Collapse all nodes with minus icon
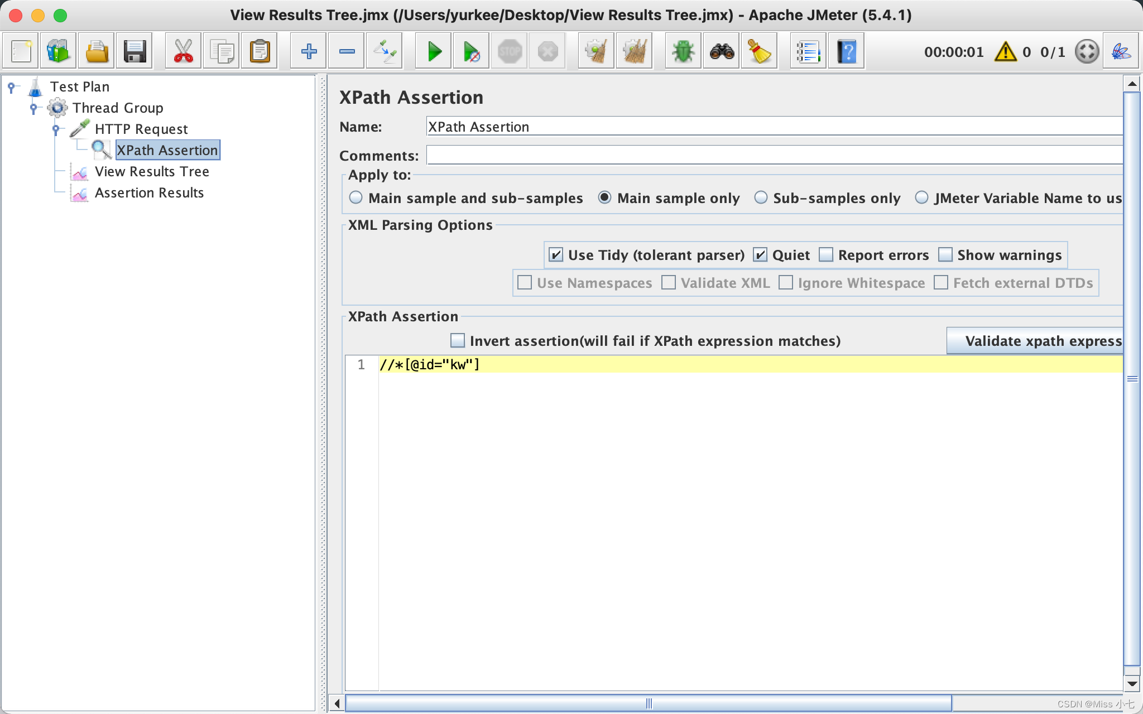The height and width of the screenshot is (714, 1143). point(347,52)
